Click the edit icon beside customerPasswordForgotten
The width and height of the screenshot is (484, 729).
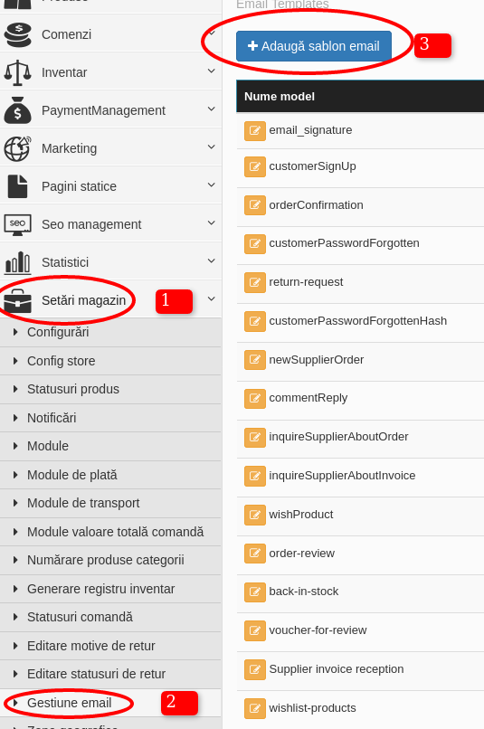tap(255, 243)
